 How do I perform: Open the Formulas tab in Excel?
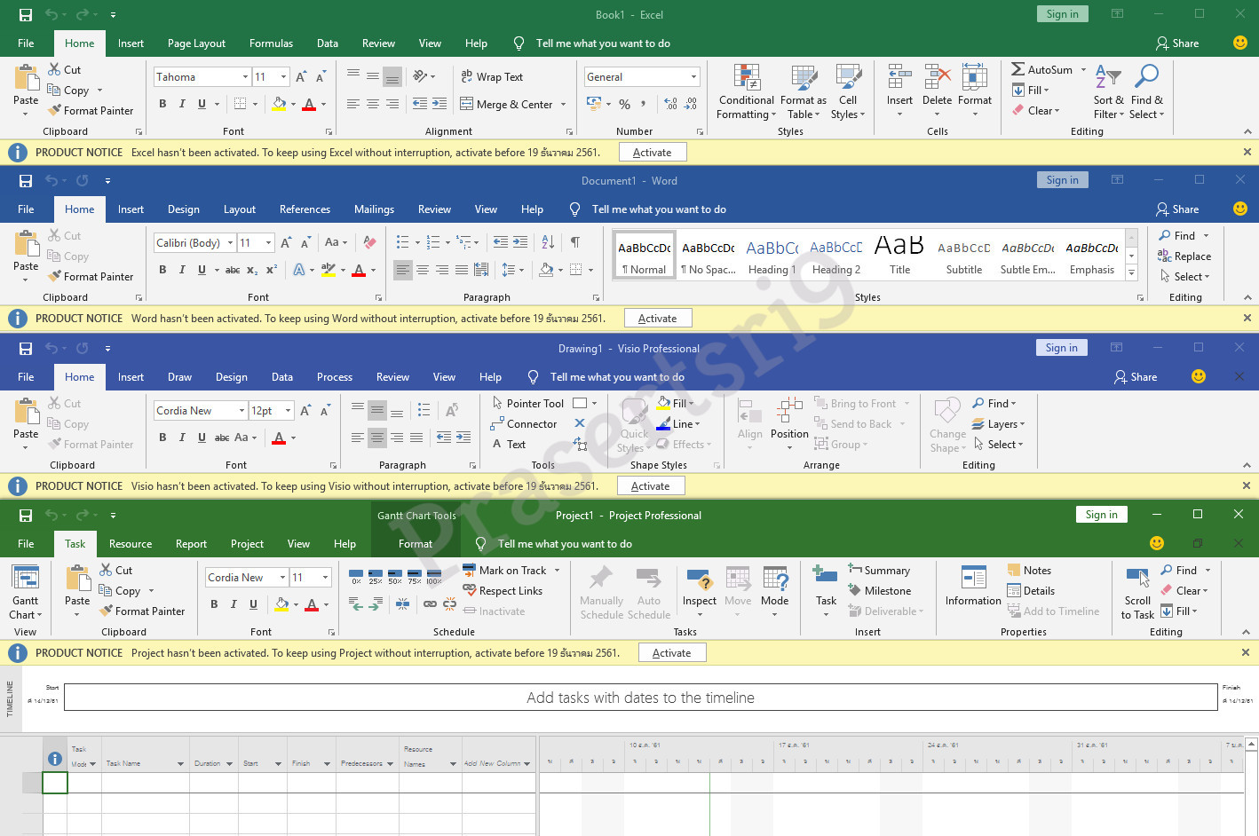click(x=271, y=43)
